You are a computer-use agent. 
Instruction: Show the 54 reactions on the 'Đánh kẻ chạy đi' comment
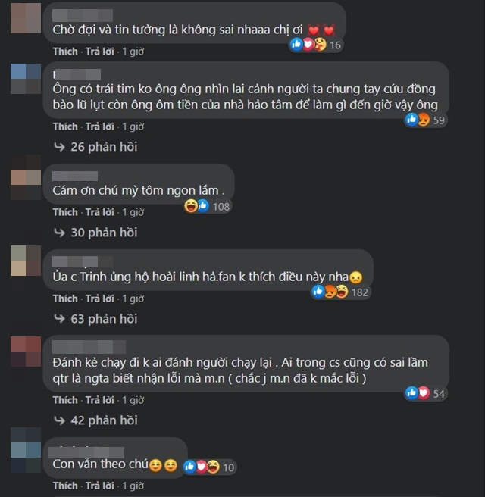(426, 393)
